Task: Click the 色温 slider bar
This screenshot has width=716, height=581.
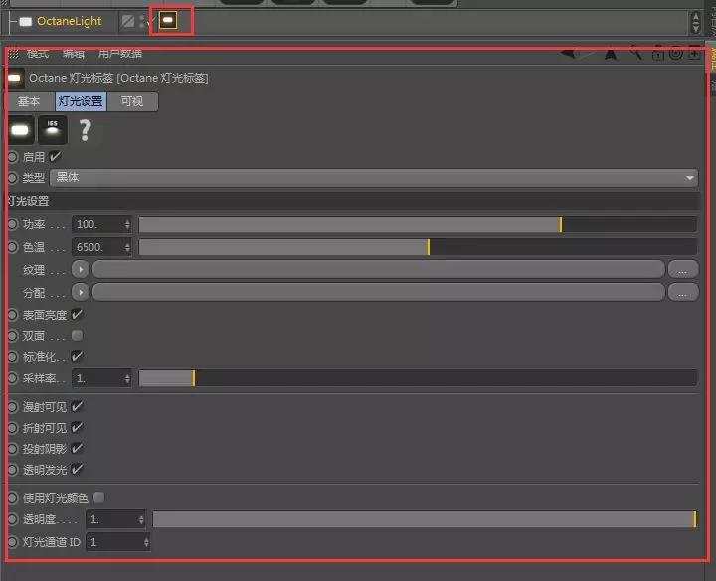Action: pyautogui.click(x=418, y=247)
